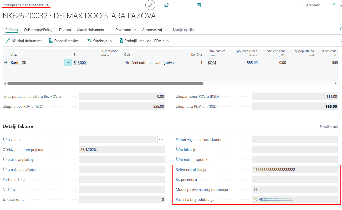Click Manje opcija
The image size is (342, 210).
pos(183,30)
